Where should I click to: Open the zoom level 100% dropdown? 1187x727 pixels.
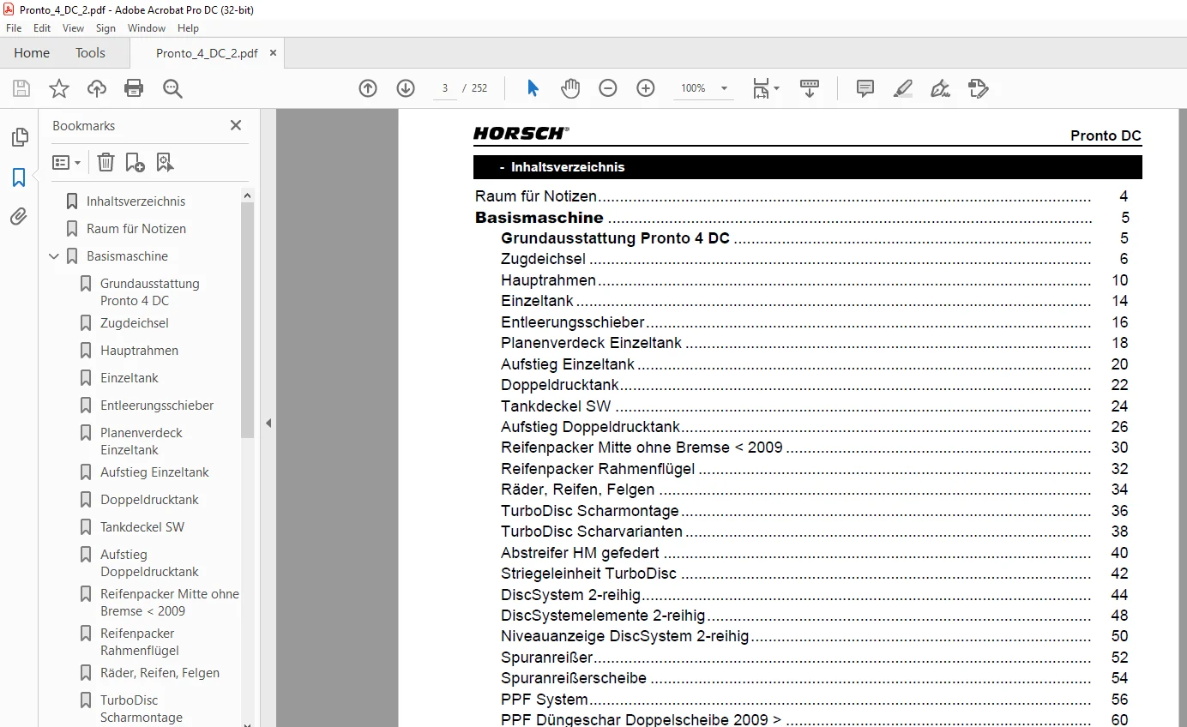click(x=704, y=88)
